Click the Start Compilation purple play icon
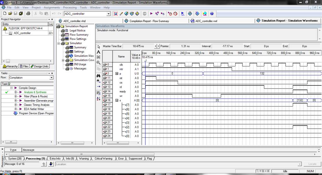 [x=151, y=13]
